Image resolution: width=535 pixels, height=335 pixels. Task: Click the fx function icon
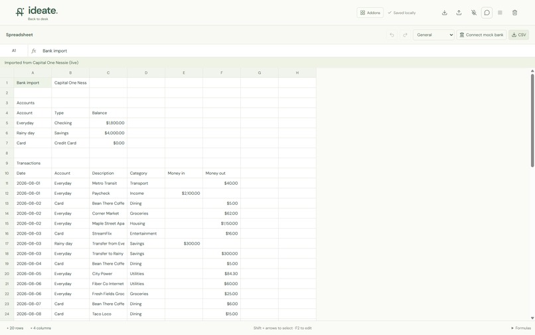click(33, 51)
